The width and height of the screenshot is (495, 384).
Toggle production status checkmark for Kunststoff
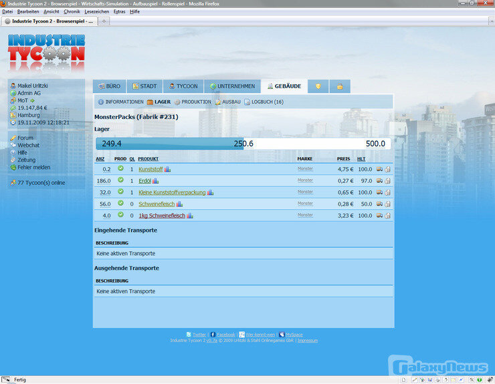(120, 168)
